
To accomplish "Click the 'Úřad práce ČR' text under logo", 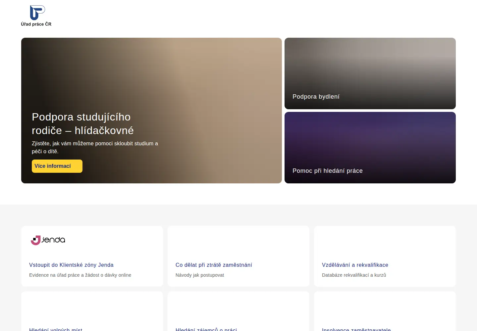I will 36,24.
